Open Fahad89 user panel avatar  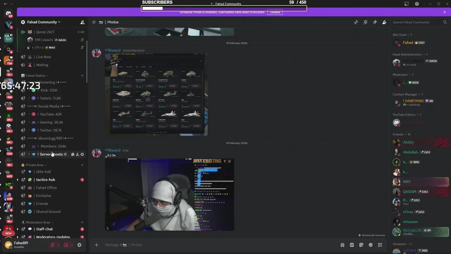point(8,244)
